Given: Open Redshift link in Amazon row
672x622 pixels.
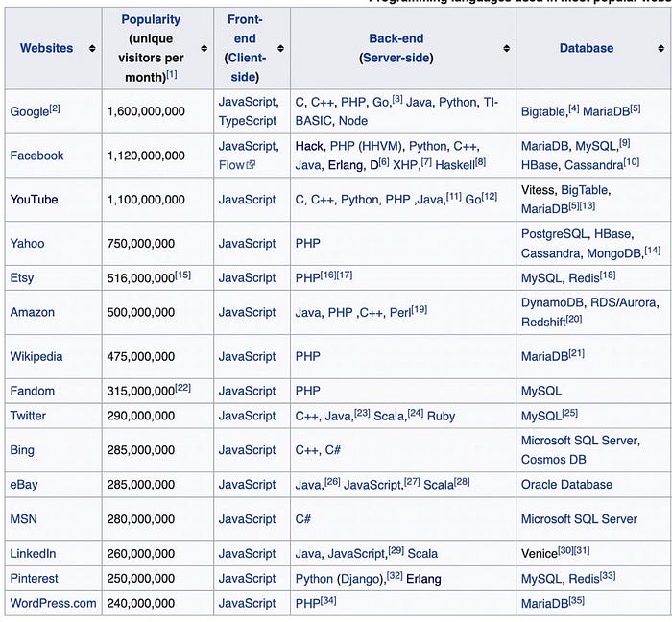Looking at the screenshot, I should 543,323.
